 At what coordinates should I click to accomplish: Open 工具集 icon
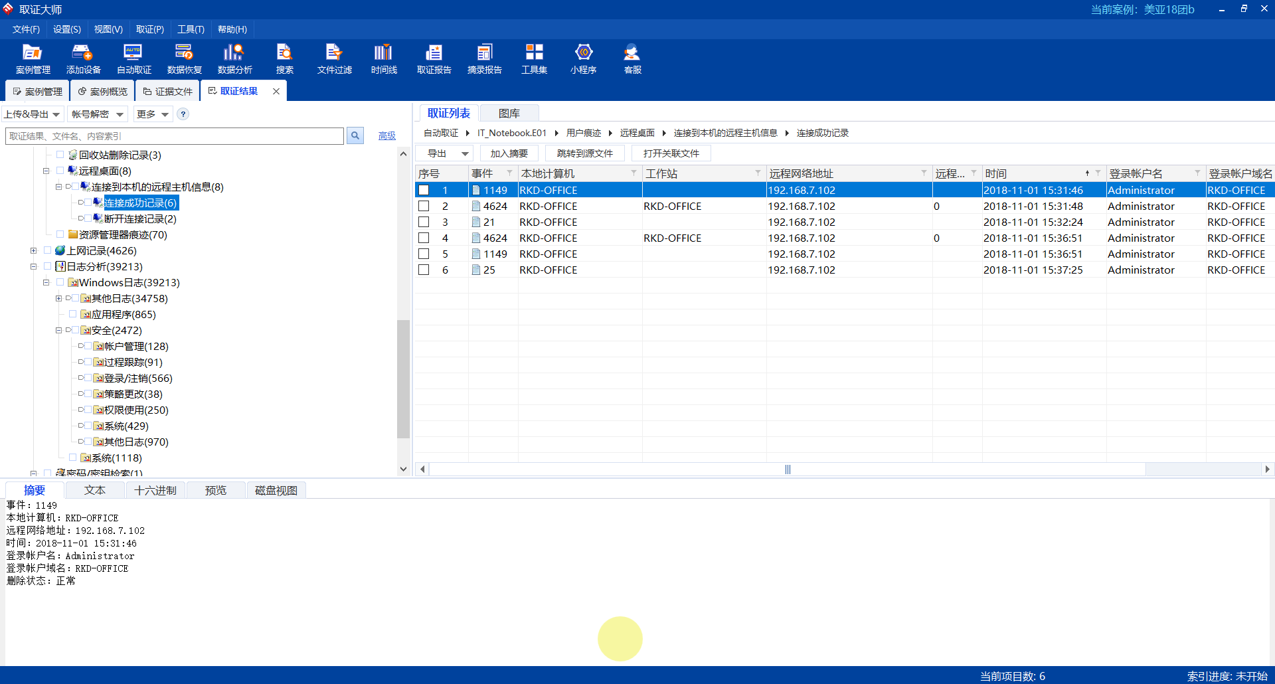coord(534,59)
